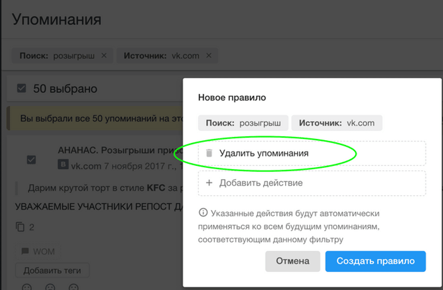Click the duplicates icon beside the number 2

tap(20, 227)
